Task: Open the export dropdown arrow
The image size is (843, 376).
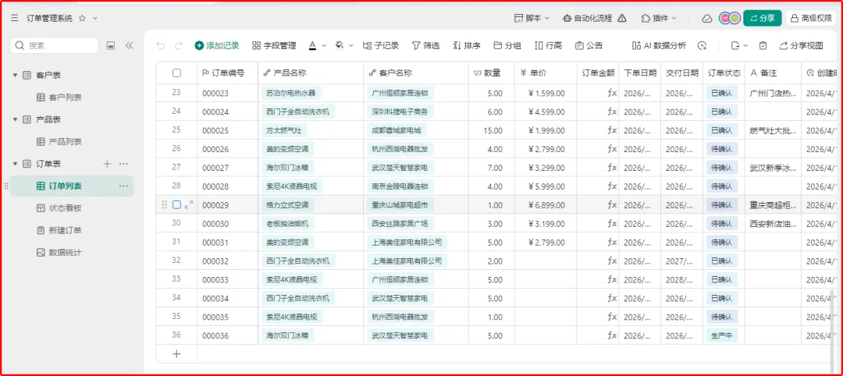Action: 745,46
